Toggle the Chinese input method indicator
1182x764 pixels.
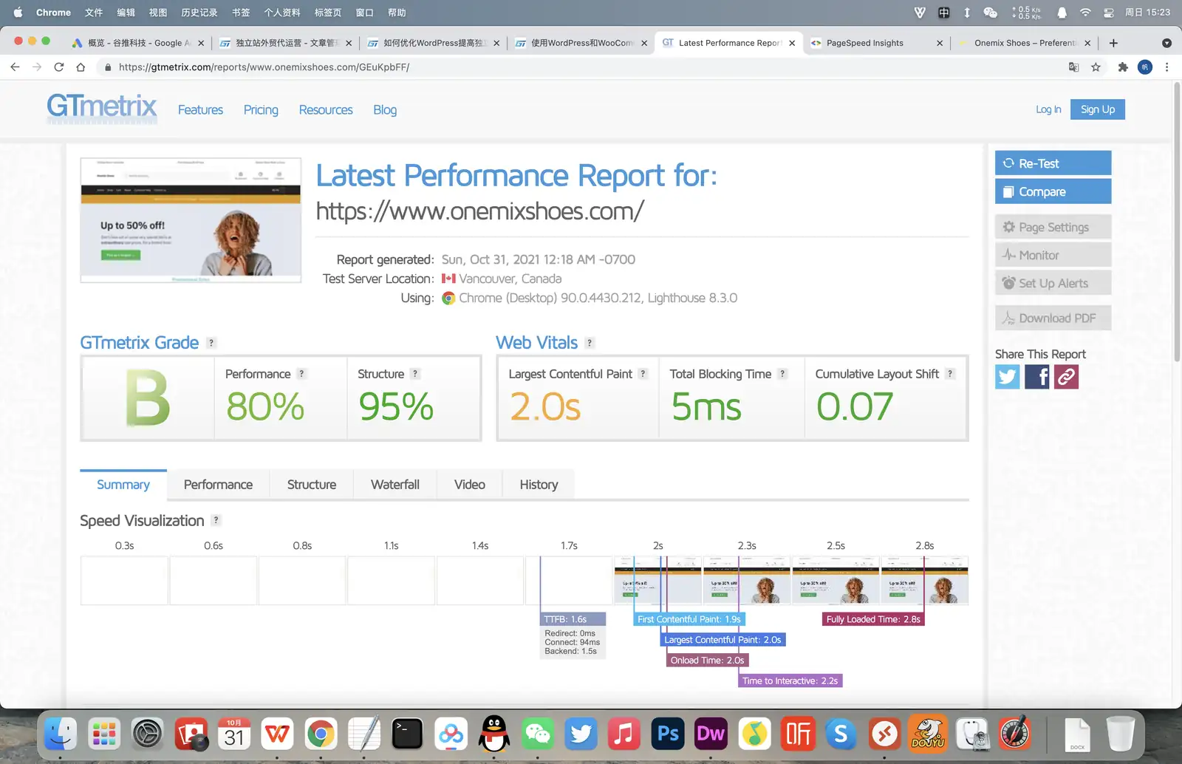[944, 13]
